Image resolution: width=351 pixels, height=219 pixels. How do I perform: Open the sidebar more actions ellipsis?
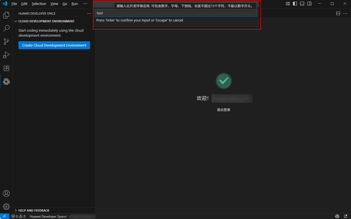coord(89,14)
